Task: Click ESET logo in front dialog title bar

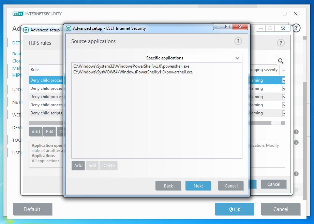Action: point(69,28)
